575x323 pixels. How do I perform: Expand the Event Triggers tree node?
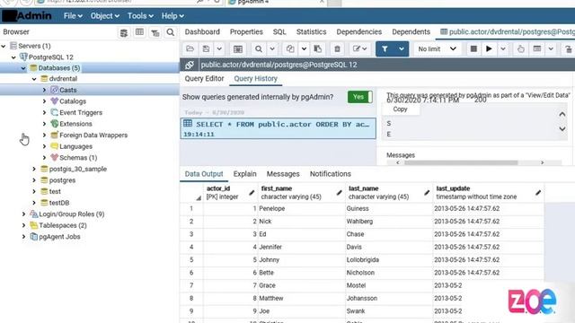44,113
